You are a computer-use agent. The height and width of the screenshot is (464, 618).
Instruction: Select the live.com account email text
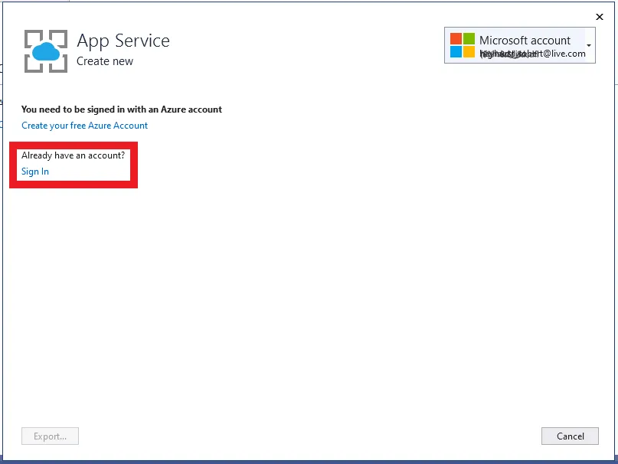pyautogui.click(x=532, y=54)
